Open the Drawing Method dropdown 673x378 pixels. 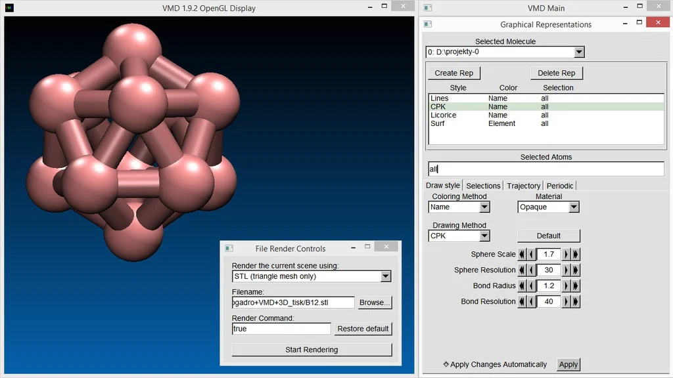pos(484,236)
